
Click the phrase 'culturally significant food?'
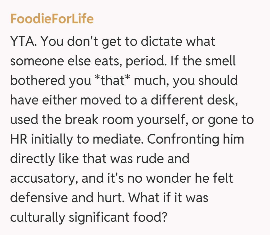point(88,217)
